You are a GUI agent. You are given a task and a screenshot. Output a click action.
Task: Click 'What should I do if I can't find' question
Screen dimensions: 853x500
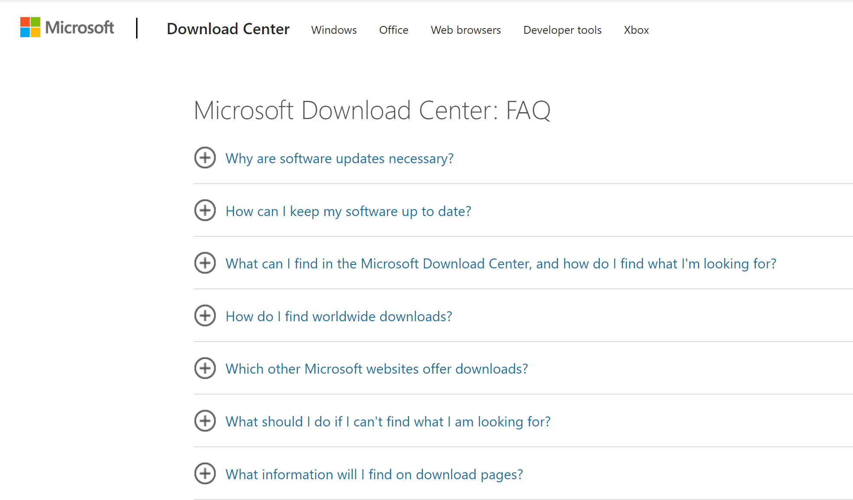click(388, 422)
